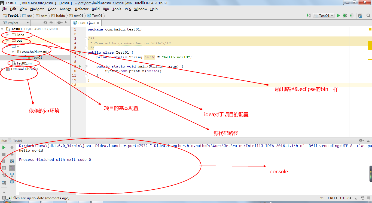The width and height of the screenshot is (372, 203).
Task: Collapse the Javadoc comment fold marker
Action: [86, 39]
